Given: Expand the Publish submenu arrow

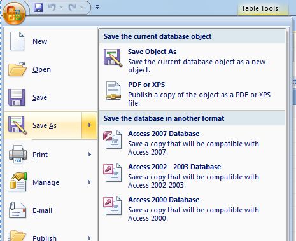Looking at the screenshot, I should pyautogui.click(x=90, y=238).
